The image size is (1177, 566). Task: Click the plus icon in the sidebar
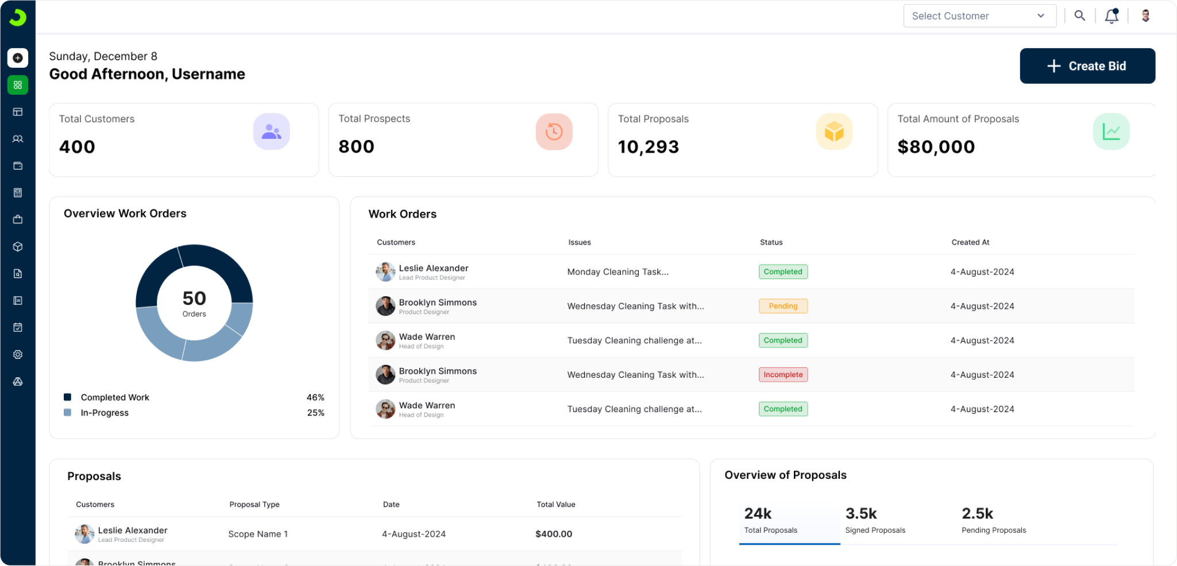click(x=18, y=58)
